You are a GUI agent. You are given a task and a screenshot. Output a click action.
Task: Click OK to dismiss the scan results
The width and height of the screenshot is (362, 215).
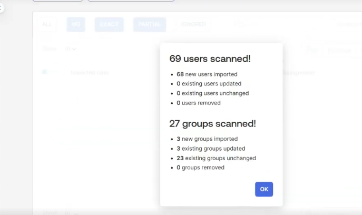[264, 189]
